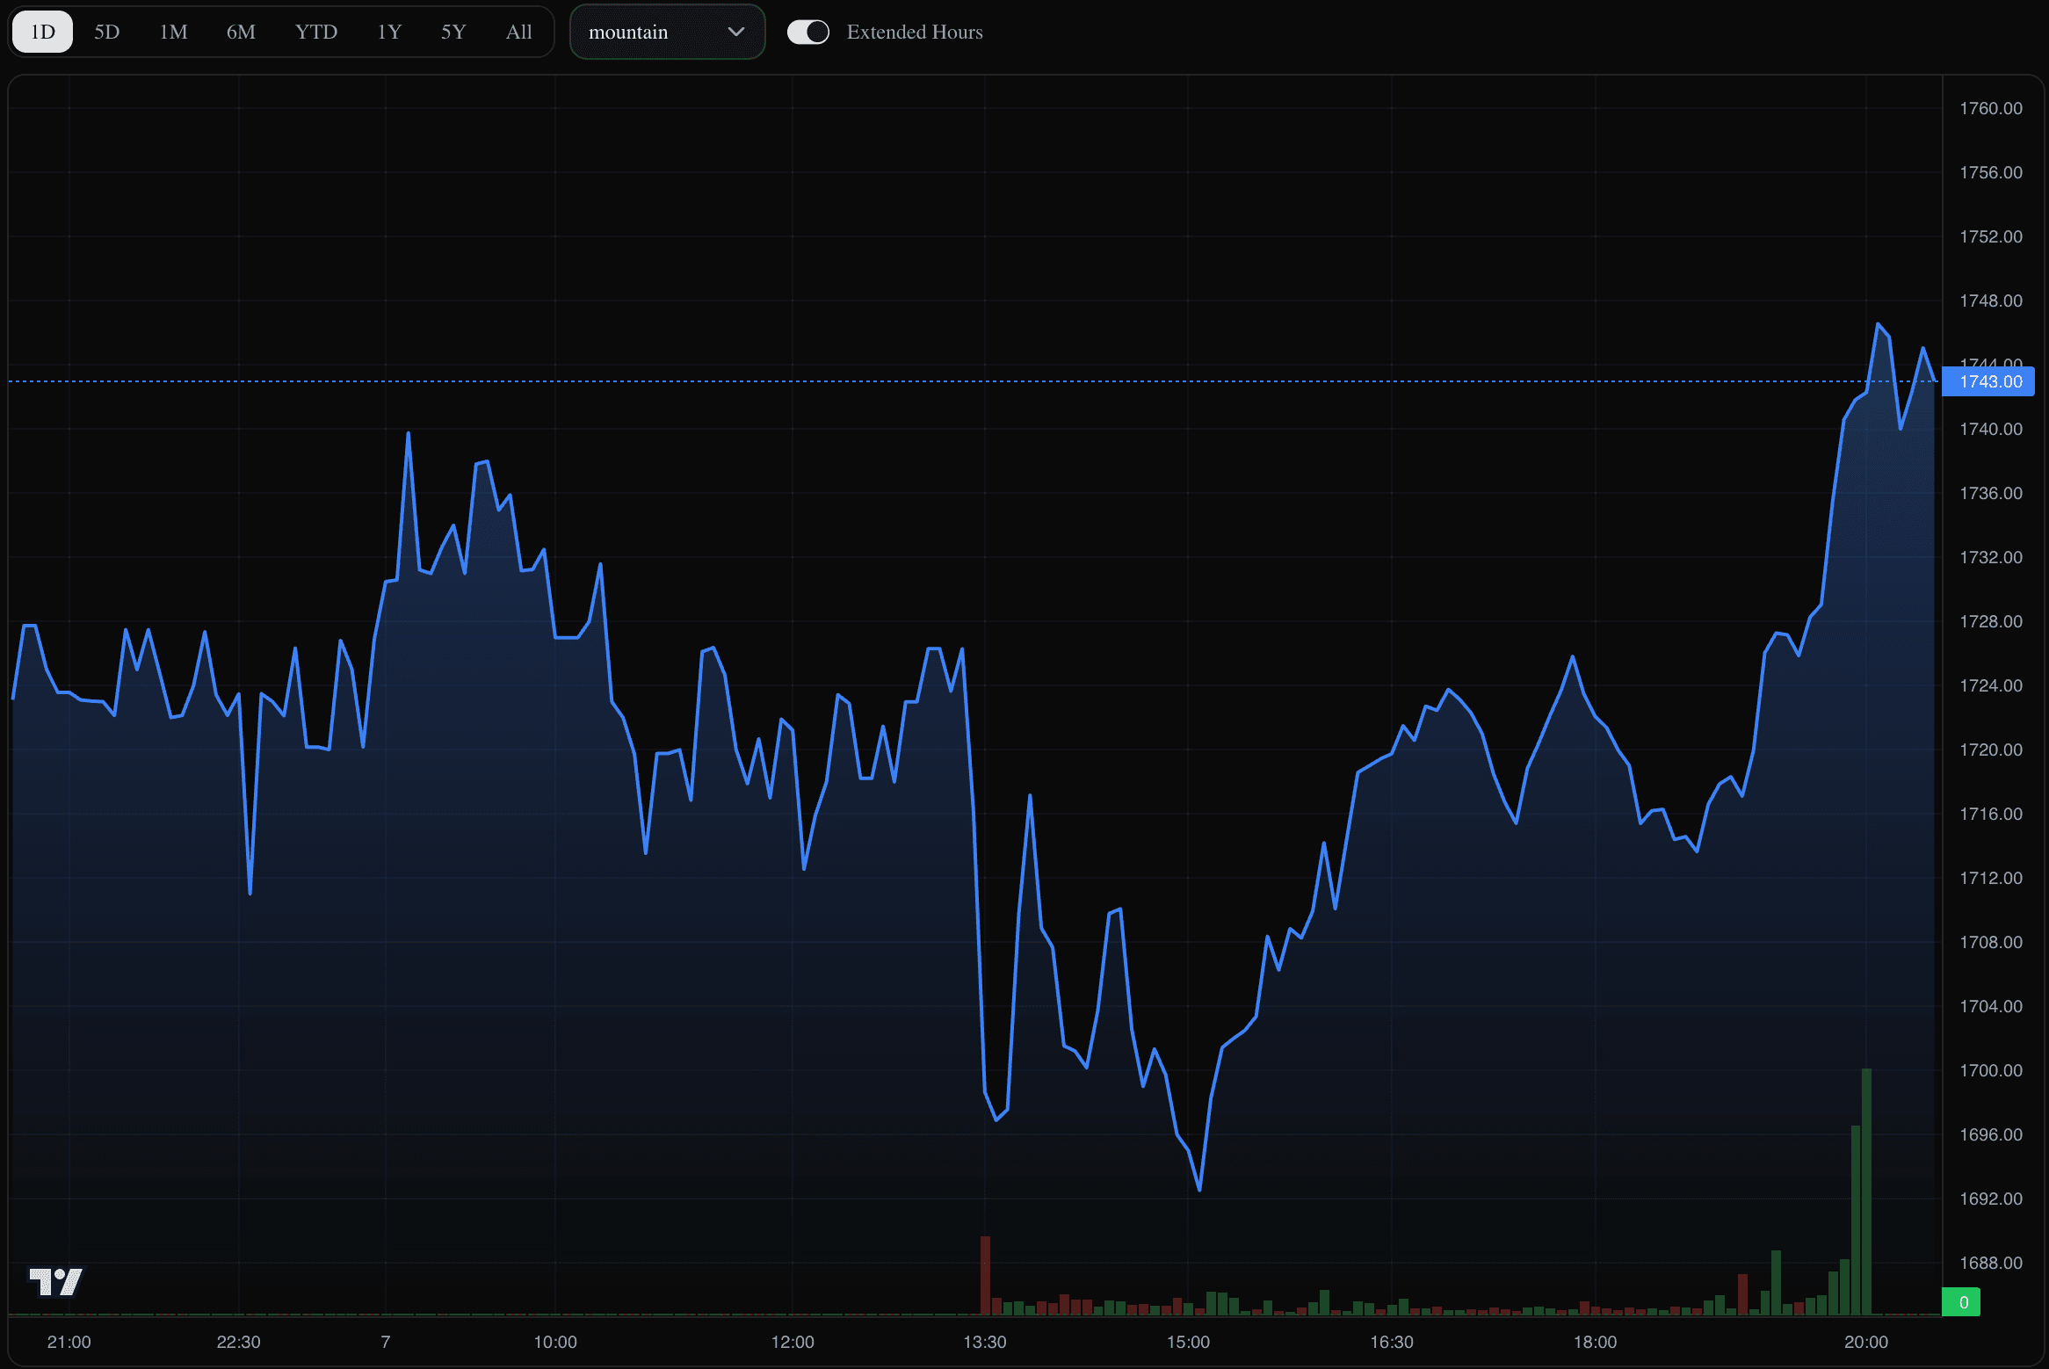Image resolution: width=2049 pixels, height=1369 pixels.
Task: Click the 1740.00 price axis label
Action: click(1991, 429)
